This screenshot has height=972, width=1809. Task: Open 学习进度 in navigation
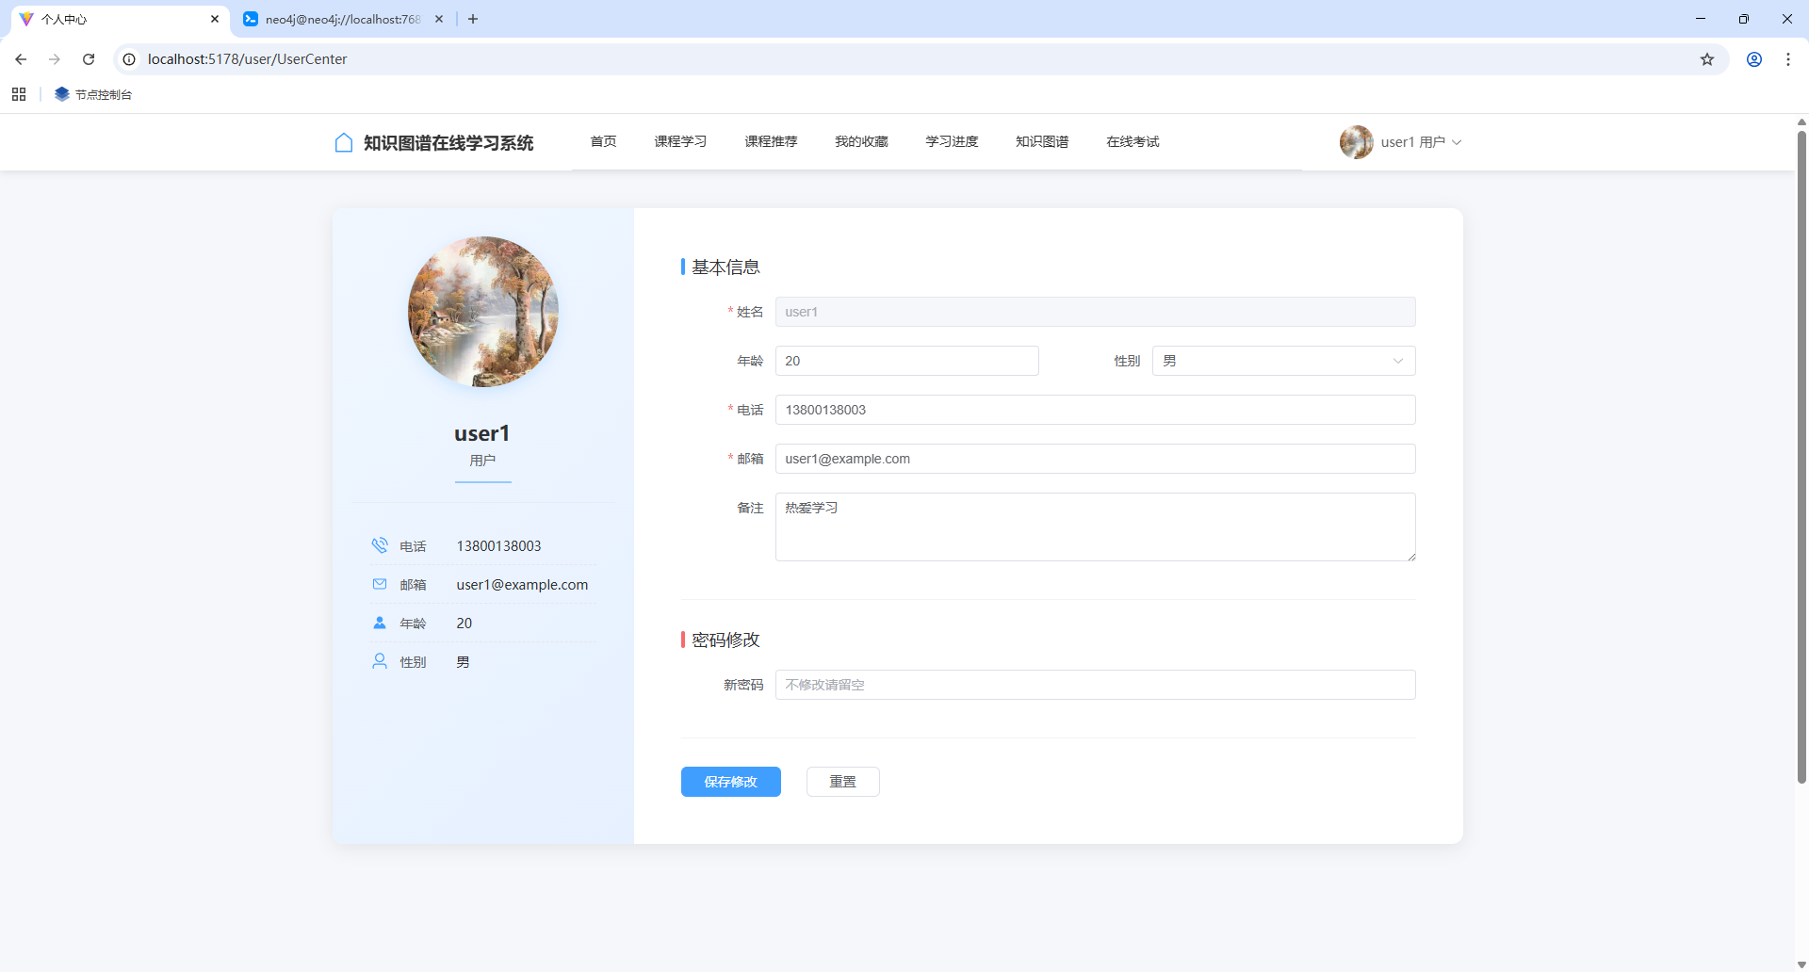(x=952, y=141)
